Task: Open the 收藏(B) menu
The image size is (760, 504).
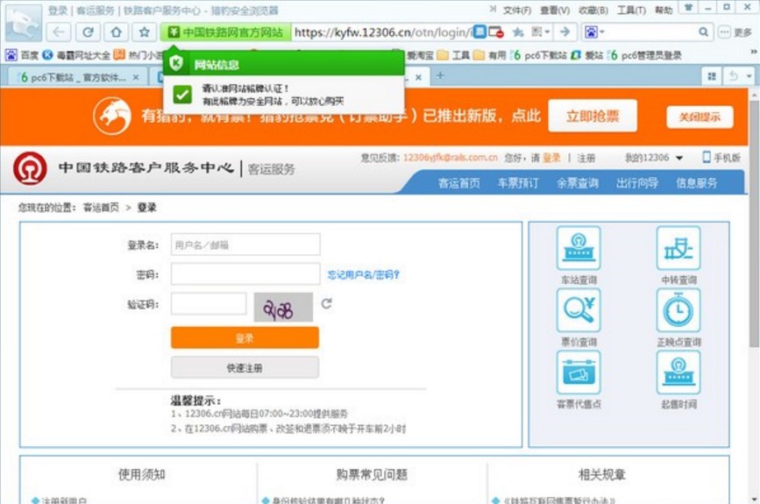Action: point(593,10)
